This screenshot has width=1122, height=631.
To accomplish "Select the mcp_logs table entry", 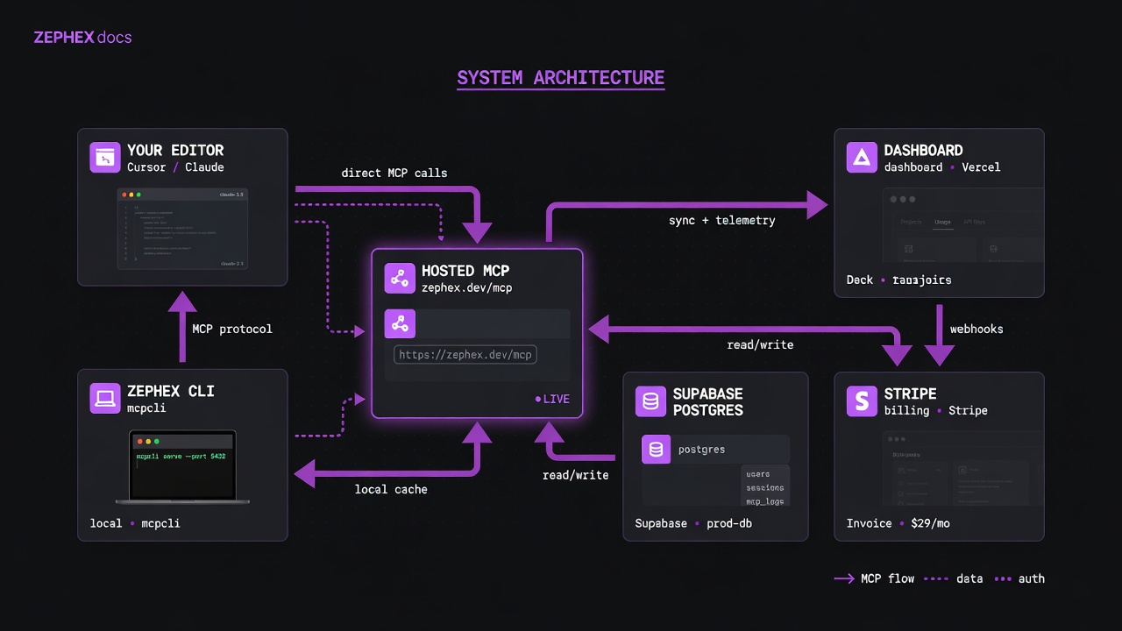I will [764, 501].
